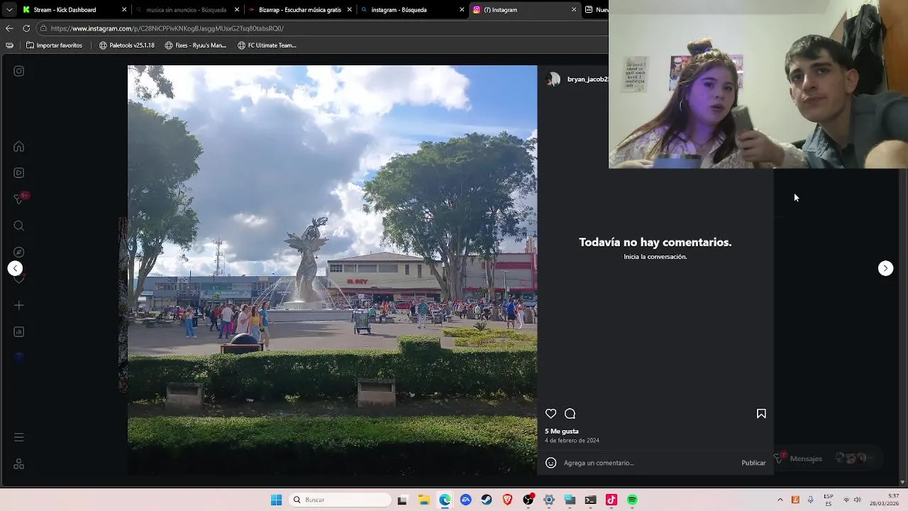This screenshot has width=908, height=511.
Task: Open the Explore compass icon
Action: pyautogui.click(x=19, y=252)
